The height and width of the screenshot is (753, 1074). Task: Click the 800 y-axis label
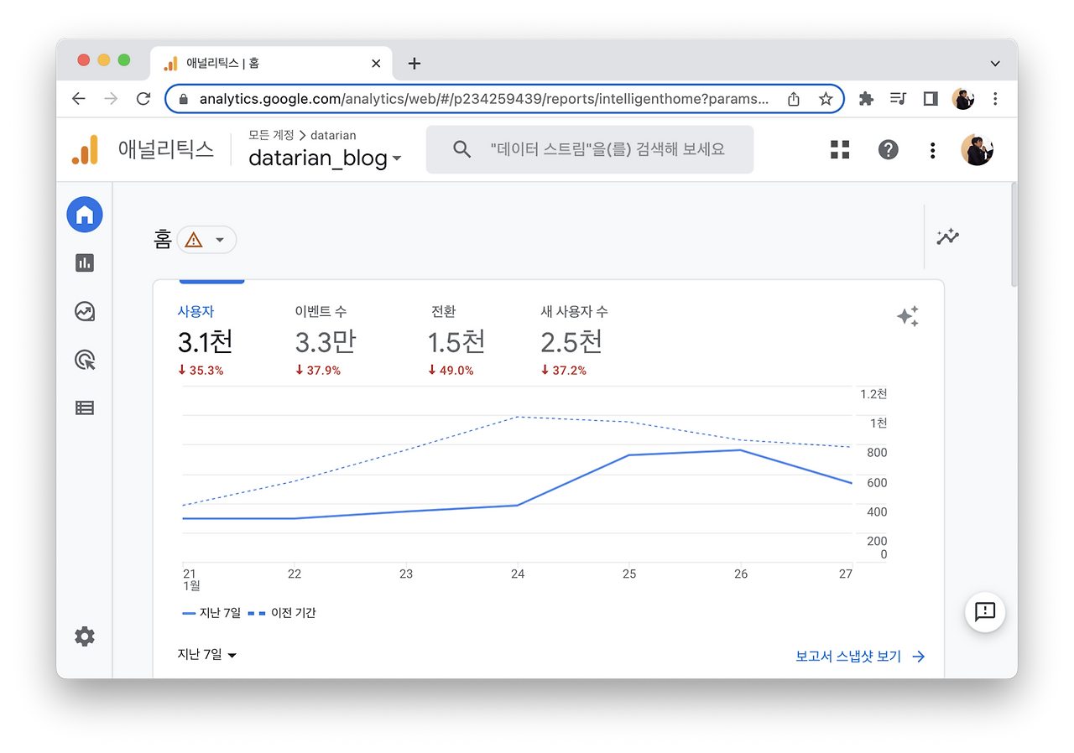(x=877, y=453)
